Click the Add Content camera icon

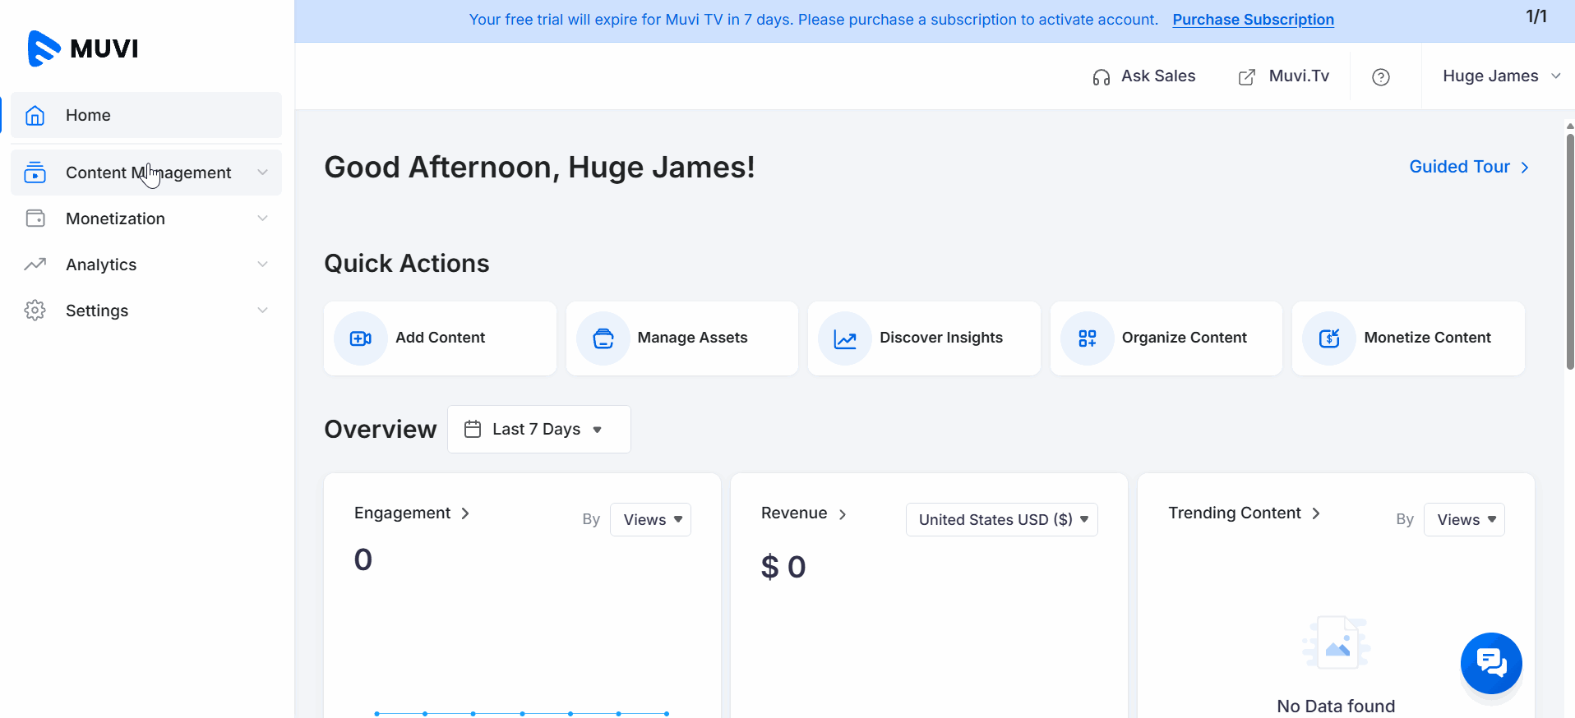(x=360, y=338)
